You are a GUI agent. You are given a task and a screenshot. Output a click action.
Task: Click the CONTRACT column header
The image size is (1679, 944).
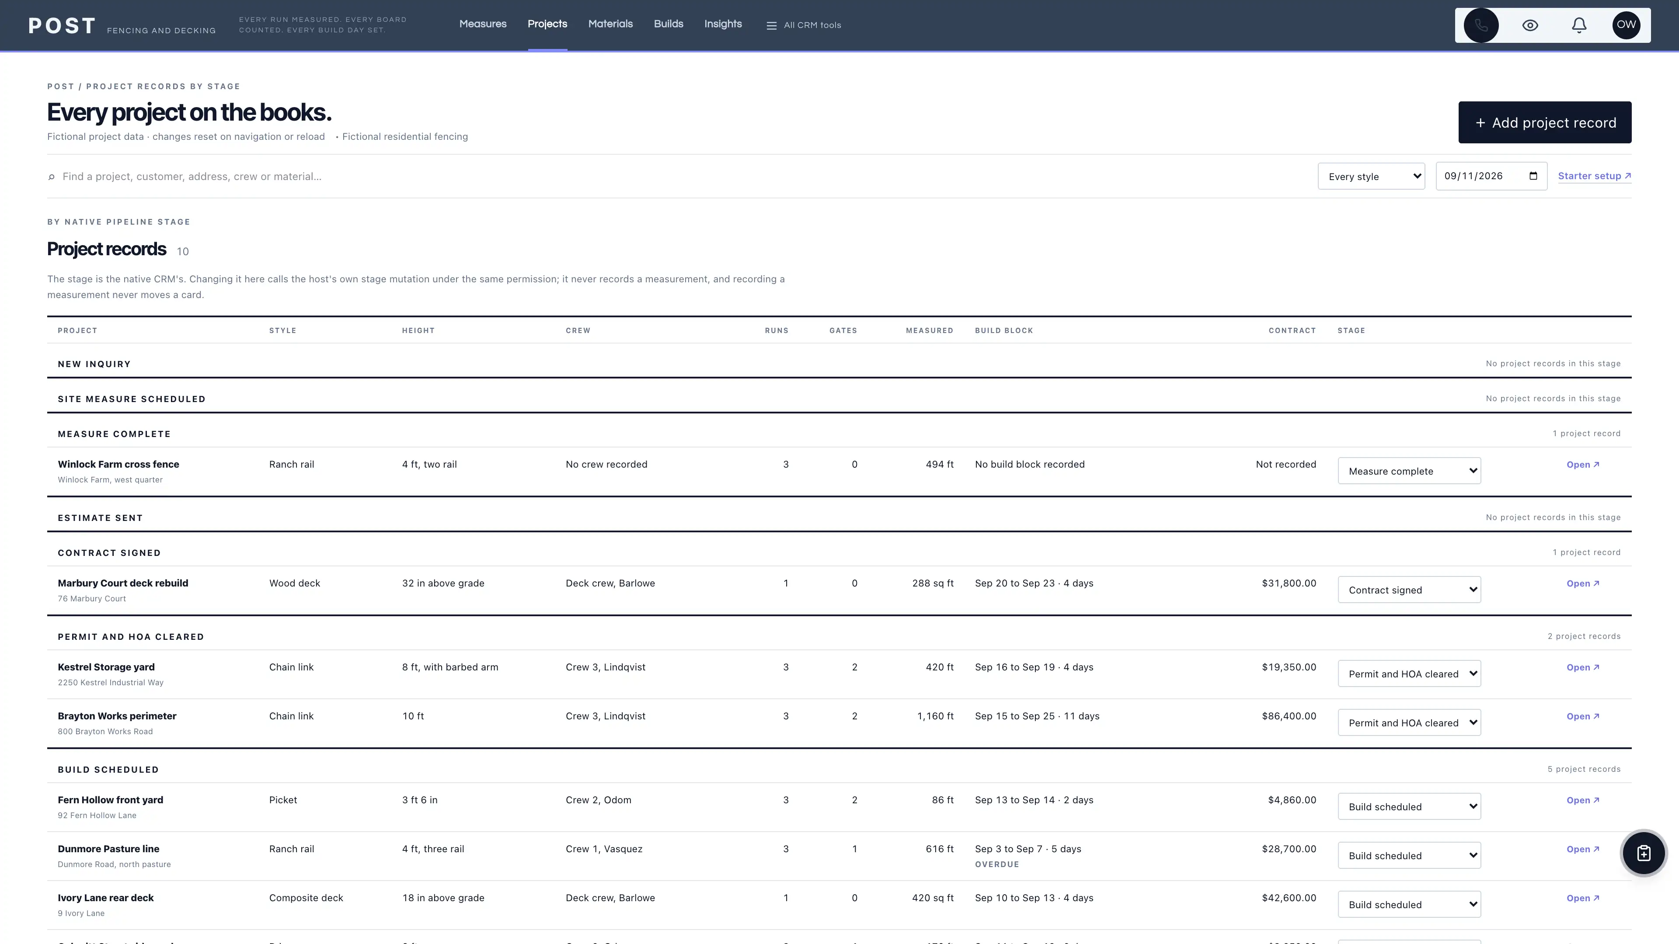pyautogui.click(x=1292, y=330)
